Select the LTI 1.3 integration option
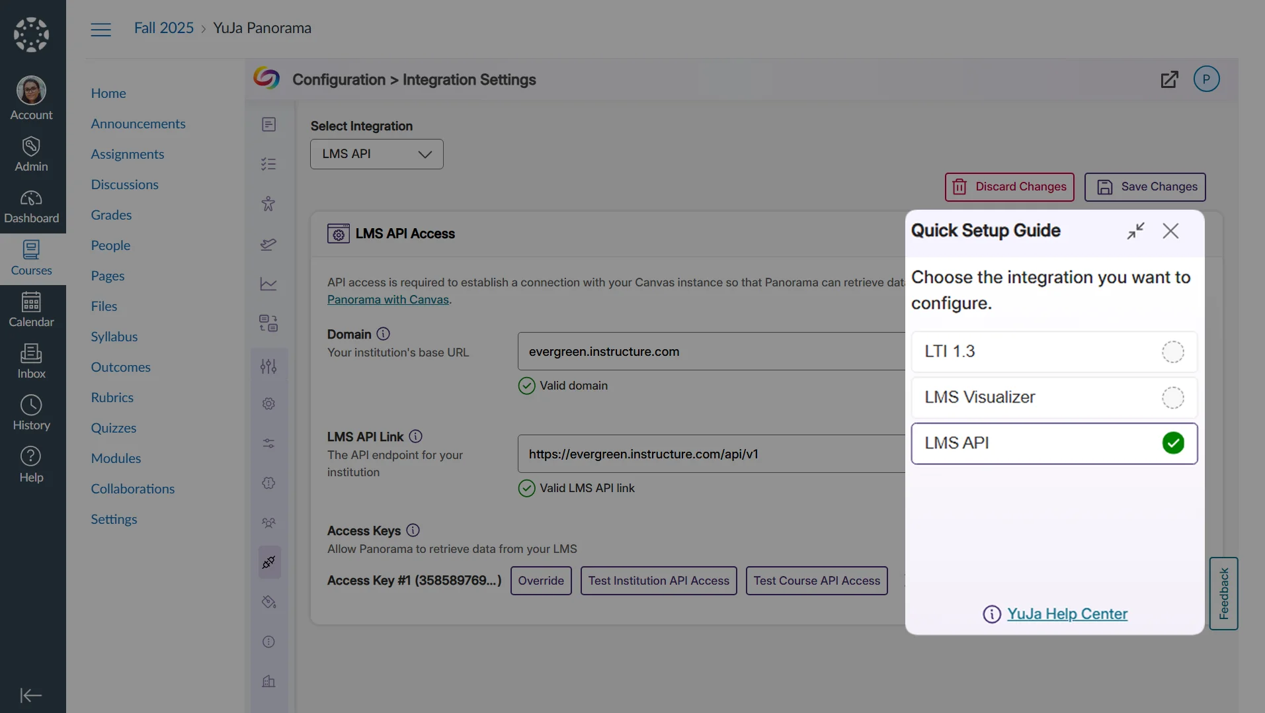Image resolution: width=1265 pixels, height=713 pixels. pyautogui.click(x=1053, y=352)
